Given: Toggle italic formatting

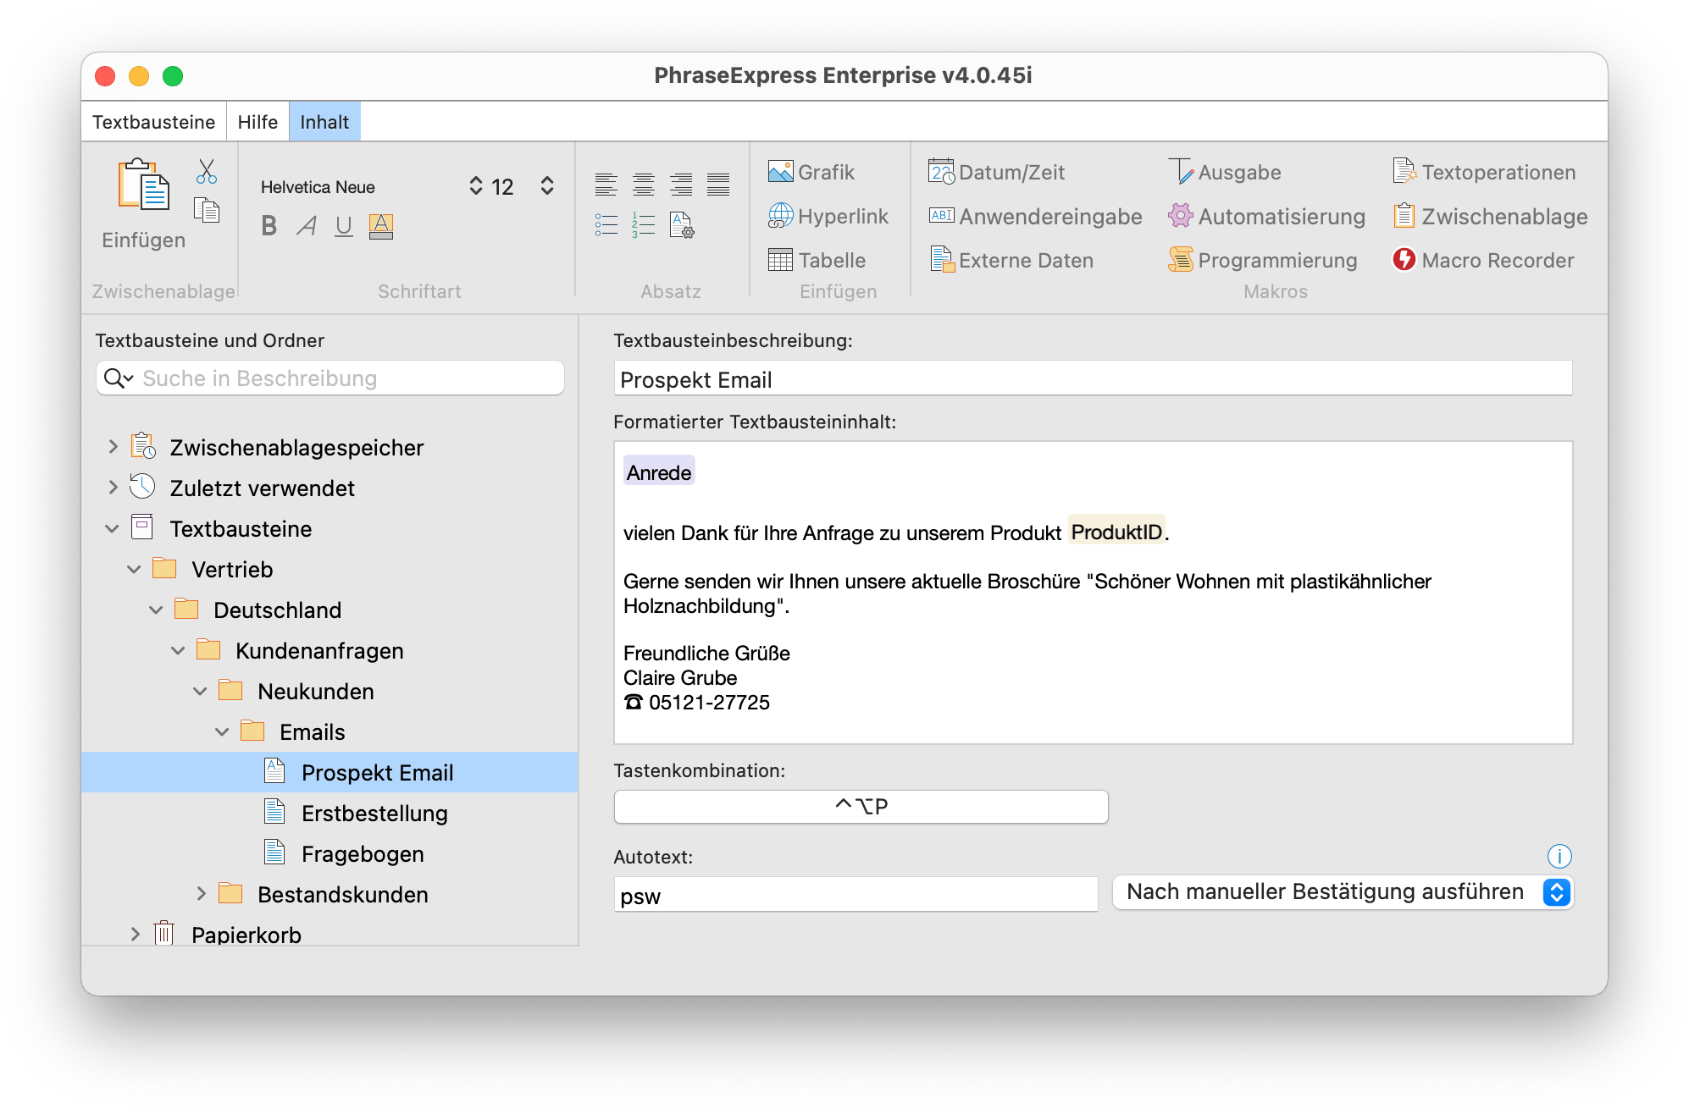Looking at the screenshot, I should [307, 226].
